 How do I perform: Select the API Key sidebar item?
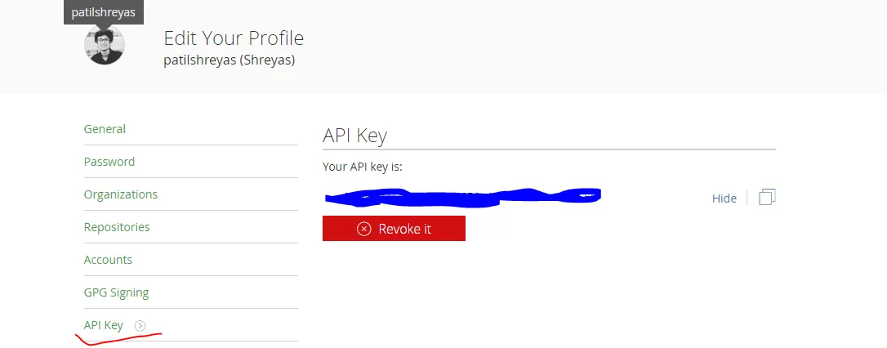104,325
